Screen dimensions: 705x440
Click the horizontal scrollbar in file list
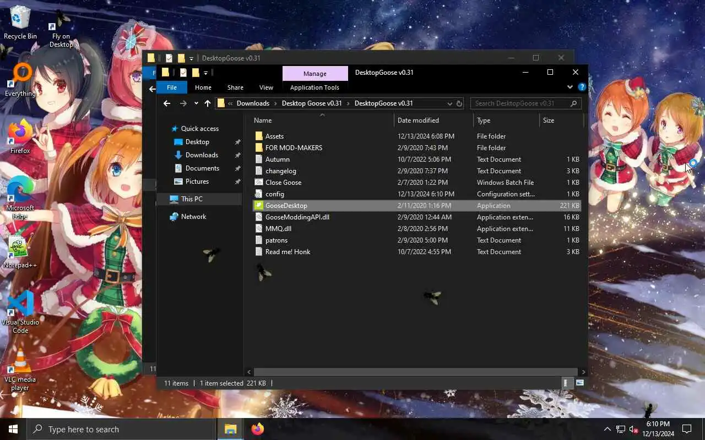tap(415, 372)
